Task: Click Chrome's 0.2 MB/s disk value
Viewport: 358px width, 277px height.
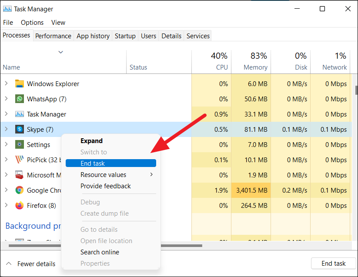Action: tap(295, 190)
